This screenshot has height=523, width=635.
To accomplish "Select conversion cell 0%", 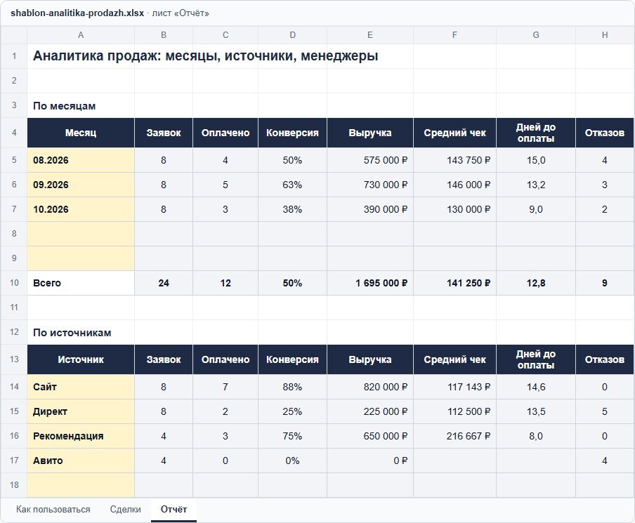I will pyautogui.click(x=292, y=461).
